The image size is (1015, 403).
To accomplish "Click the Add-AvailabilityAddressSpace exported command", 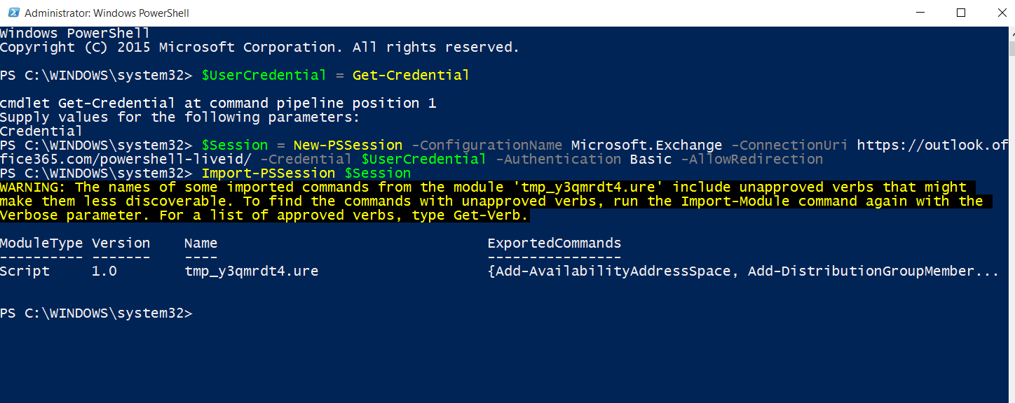I will click(x=613, y=271).
